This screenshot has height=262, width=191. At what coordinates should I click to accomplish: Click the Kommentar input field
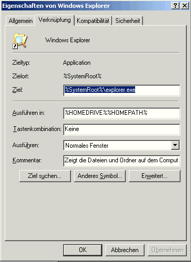pyautogui.click(x=122, y=161)
